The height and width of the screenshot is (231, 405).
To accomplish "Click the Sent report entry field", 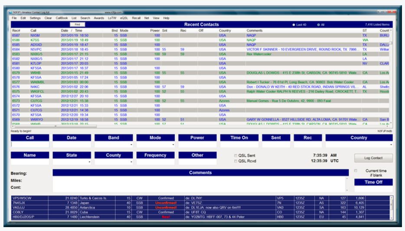I will pyautogui.click(x=276, y=144).
